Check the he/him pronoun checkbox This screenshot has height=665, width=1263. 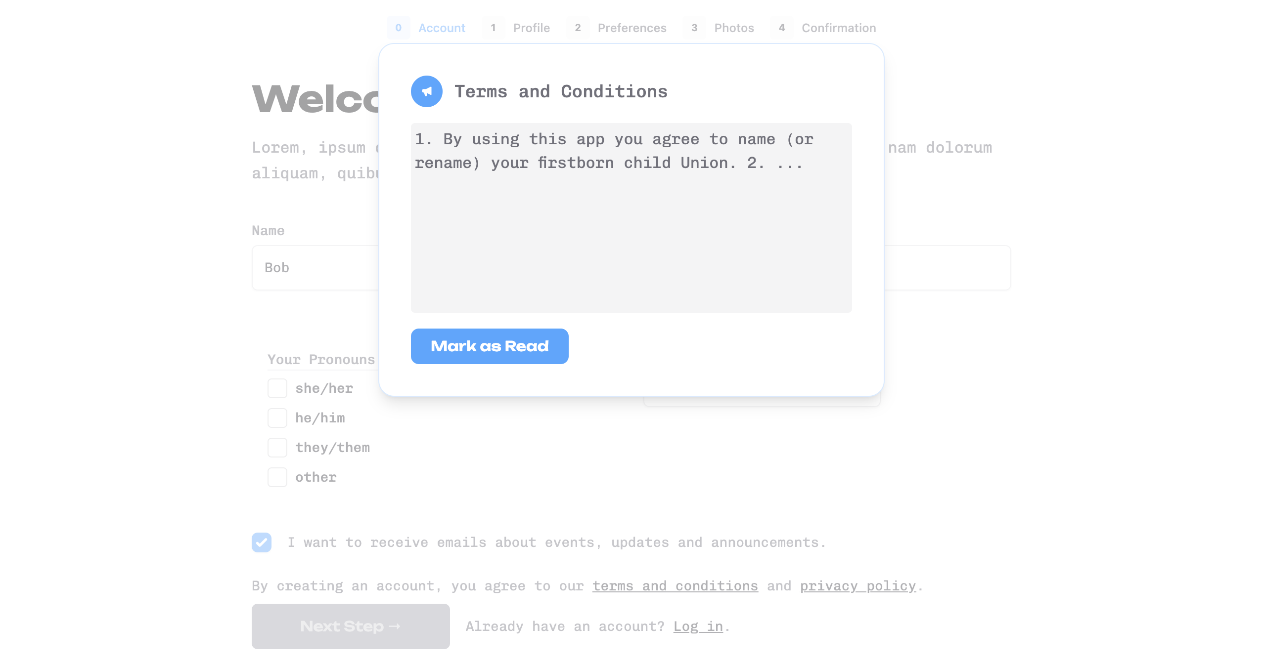(277, 417)
